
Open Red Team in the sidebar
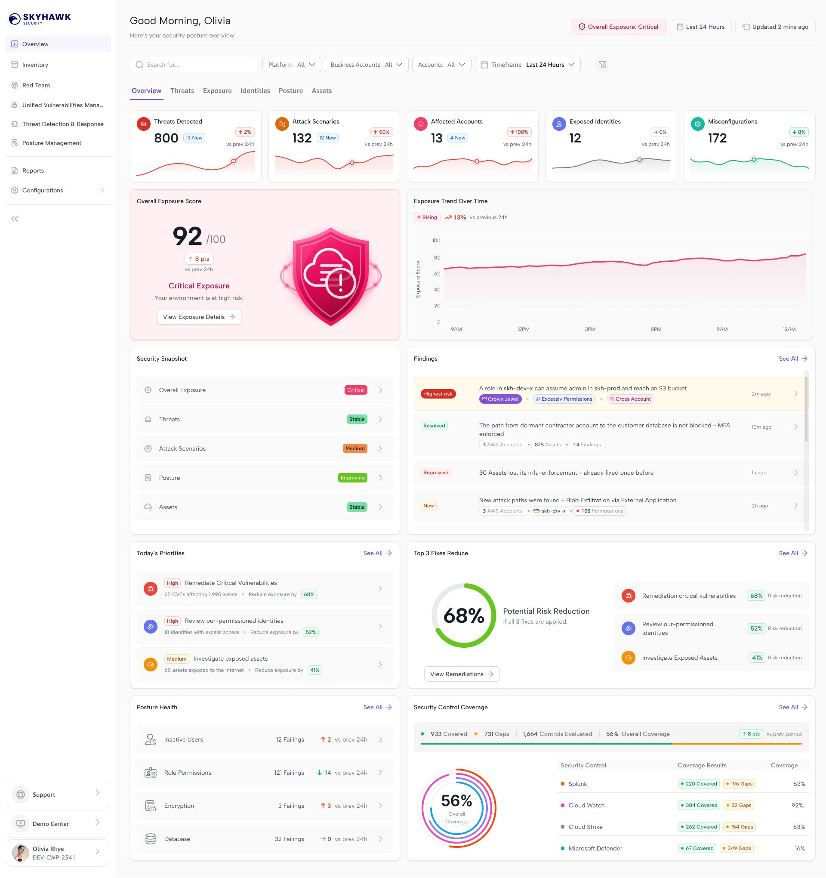tap(58, 85)
